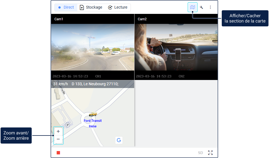The image size is (269, 158).
Task: Stop the stream with red square
Action: point(58,153)
